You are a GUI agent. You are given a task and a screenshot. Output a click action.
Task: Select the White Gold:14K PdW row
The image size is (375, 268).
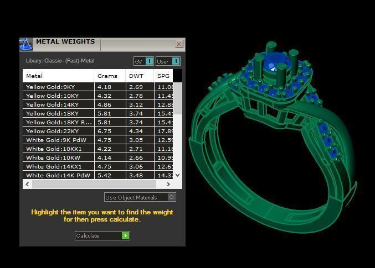click(98, 175)
